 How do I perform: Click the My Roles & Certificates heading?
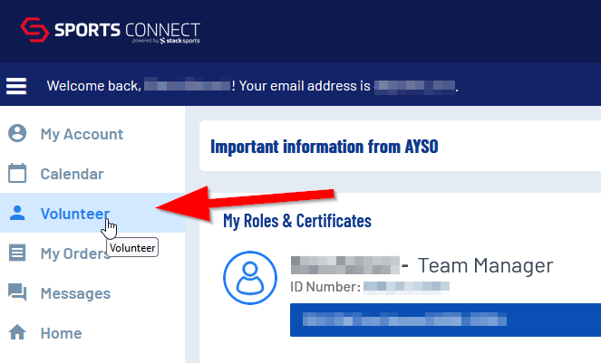tap(296, 220)
